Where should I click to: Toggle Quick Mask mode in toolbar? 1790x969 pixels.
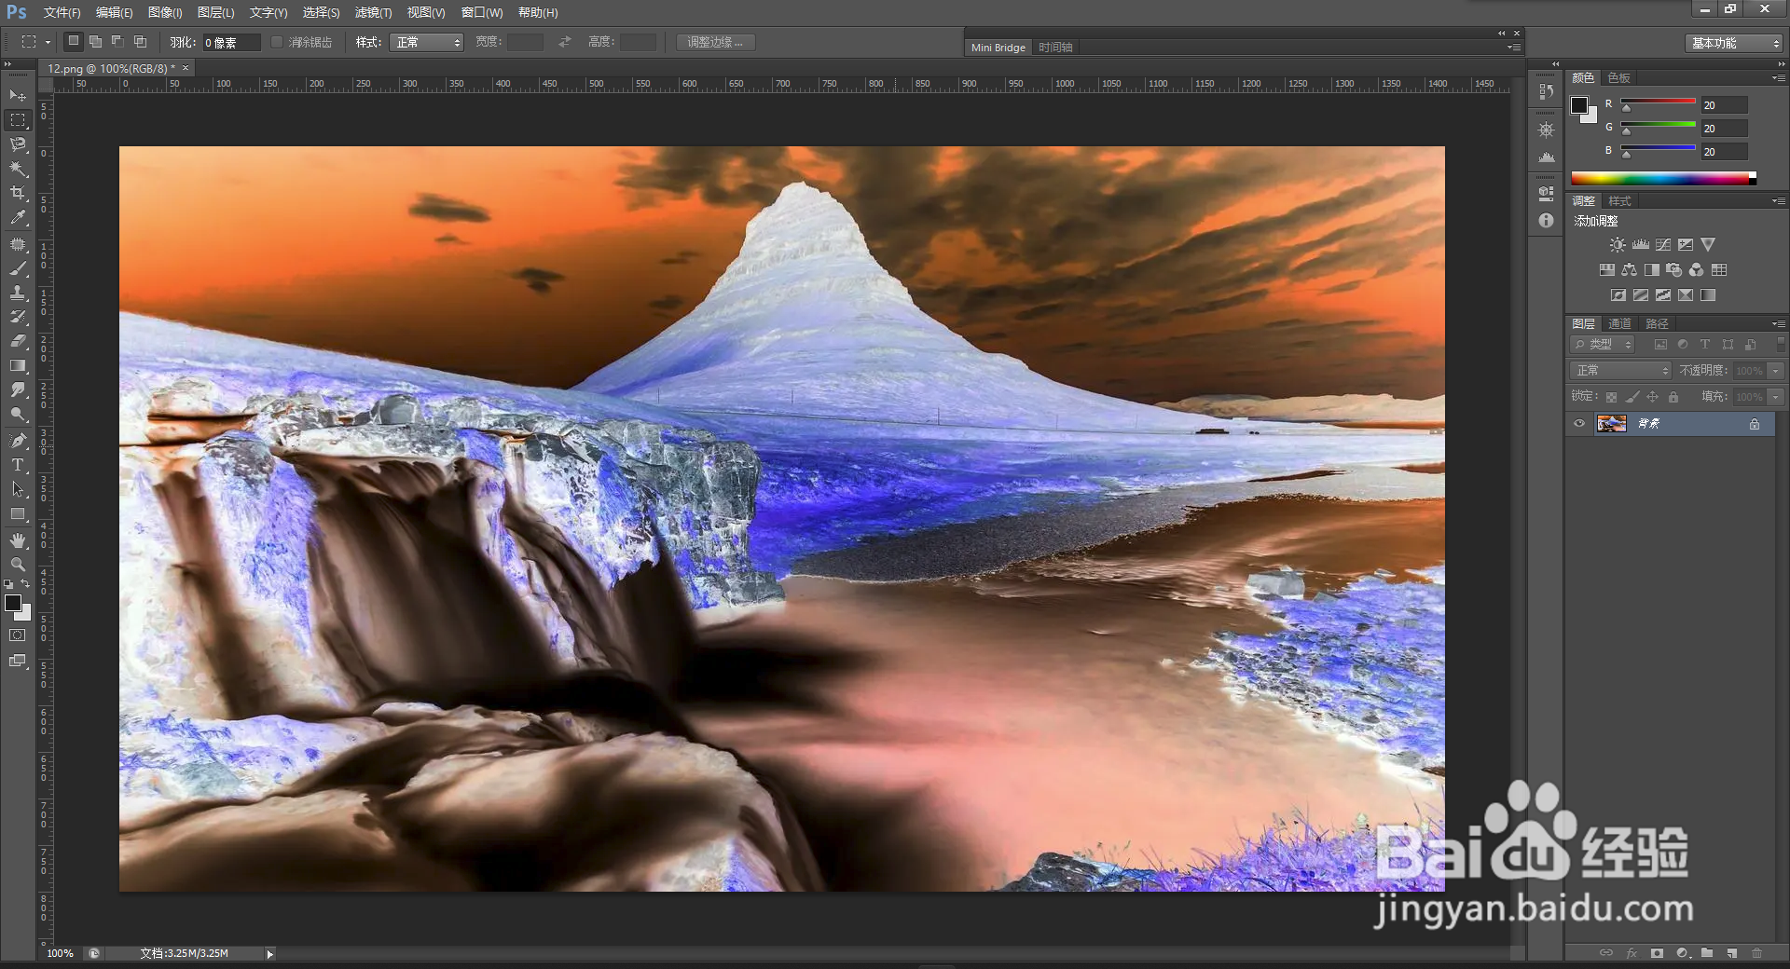coord(18,635)
